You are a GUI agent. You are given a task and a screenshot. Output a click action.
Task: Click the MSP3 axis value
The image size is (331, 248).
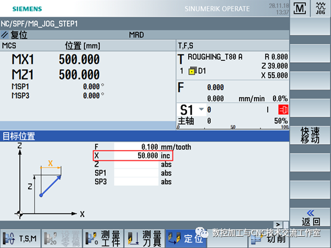pyautogui.click(x=91, y=96)
